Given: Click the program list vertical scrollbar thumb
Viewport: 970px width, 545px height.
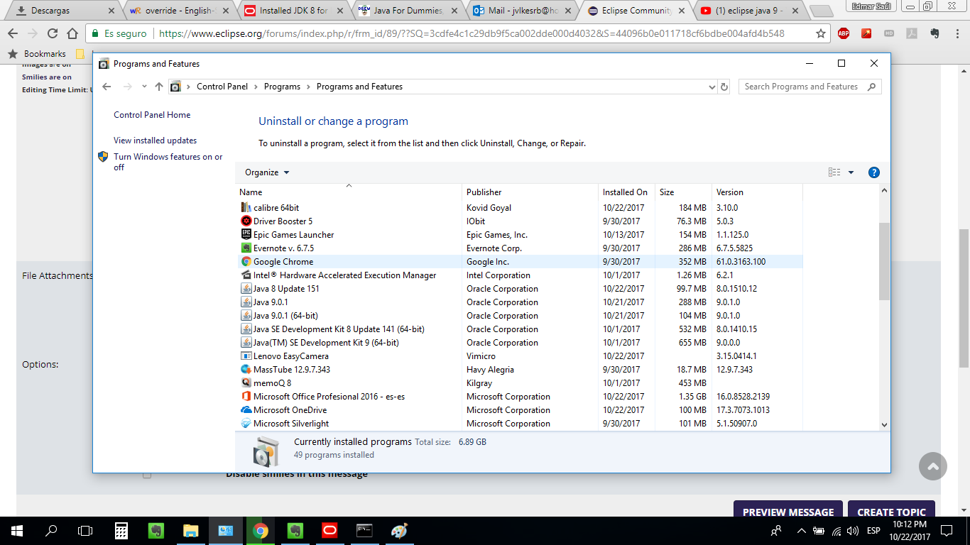Looking at the screenshot, I should tap(884, 261).
